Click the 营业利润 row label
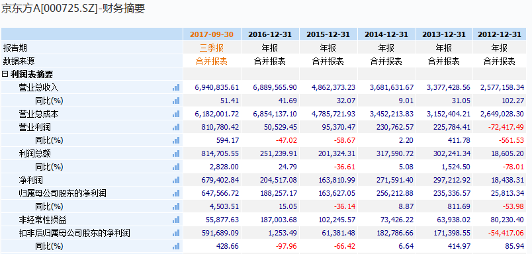 34,127
